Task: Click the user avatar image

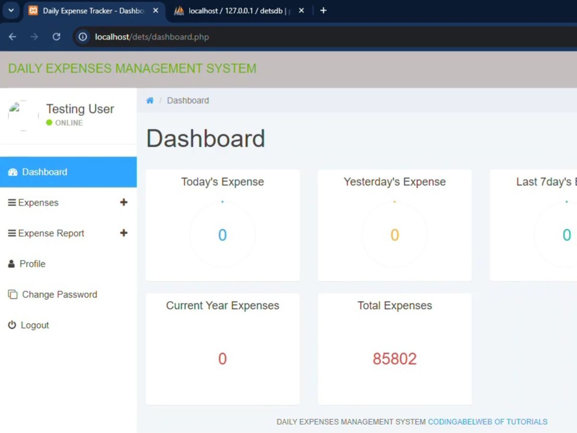Action: [x=23, y=115]
